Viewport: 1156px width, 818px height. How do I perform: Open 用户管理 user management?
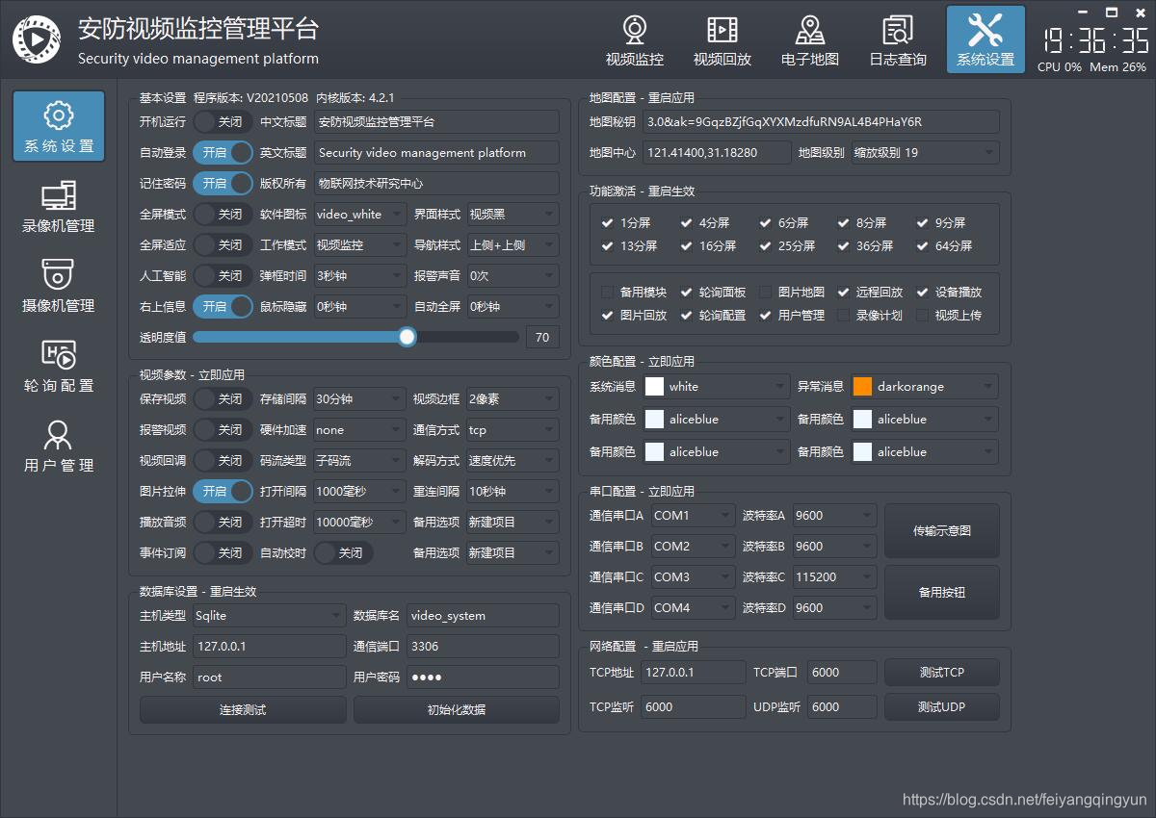pos(58,446)
